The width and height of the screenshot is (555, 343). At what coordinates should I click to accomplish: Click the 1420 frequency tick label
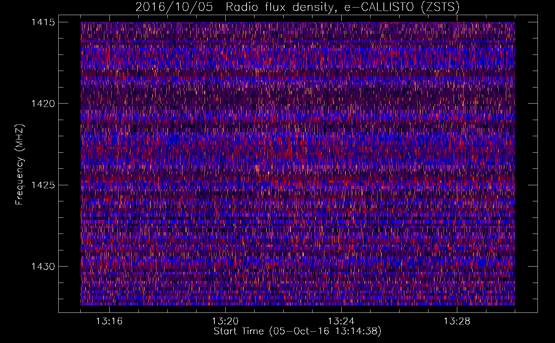pyautogui.click(x=43, y=104)
